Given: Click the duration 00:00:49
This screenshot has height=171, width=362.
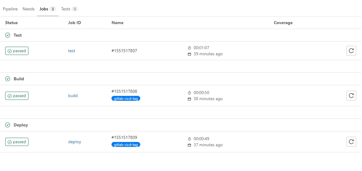Looking at the screenshot, I should pos(201,139).
